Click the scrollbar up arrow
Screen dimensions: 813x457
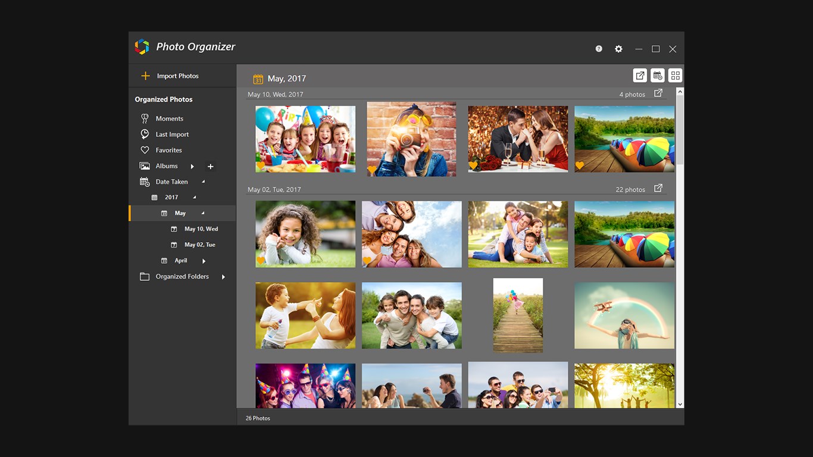(x=680, y=92)
